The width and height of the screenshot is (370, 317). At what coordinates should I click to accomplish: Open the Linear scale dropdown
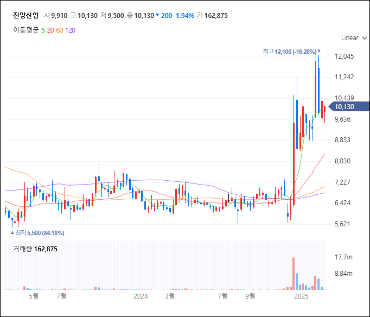(354, 38)
